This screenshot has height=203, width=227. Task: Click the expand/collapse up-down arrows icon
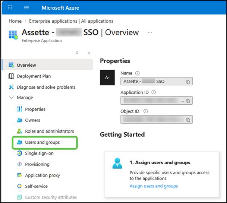pos(77,53)
